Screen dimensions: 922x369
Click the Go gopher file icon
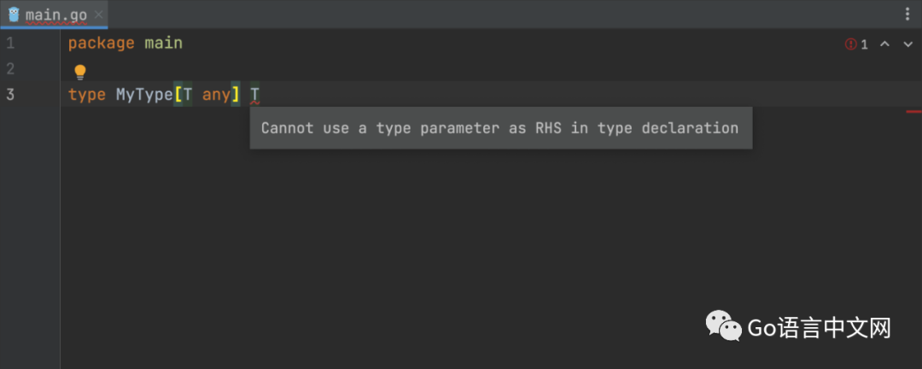click(x=14, y=15)
